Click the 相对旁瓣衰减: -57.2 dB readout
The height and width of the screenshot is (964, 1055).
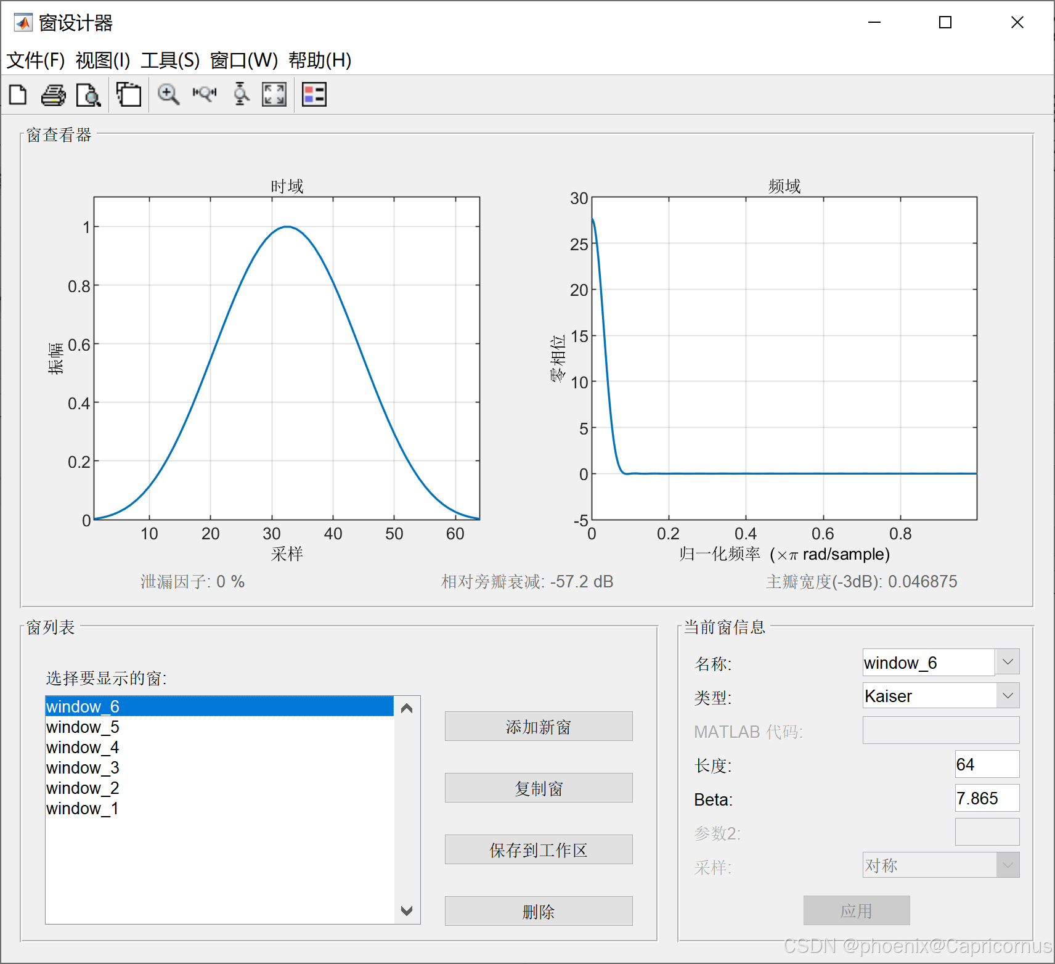click(527, 582)
